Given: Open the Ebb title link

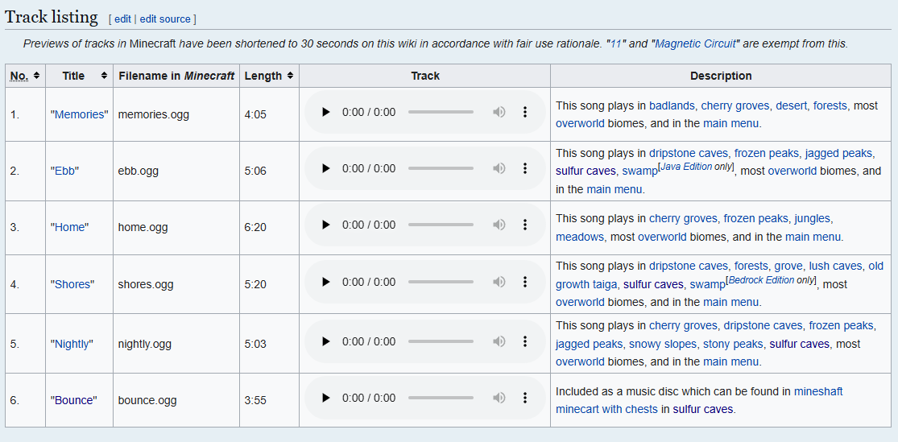Looking at the screenshot, I should click(64, 171).
